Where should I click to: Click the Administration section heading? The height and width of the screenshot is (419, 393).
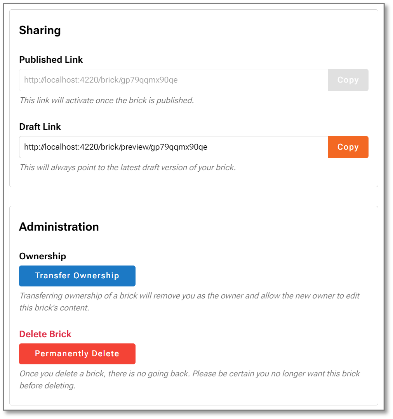tap(59, 227)
